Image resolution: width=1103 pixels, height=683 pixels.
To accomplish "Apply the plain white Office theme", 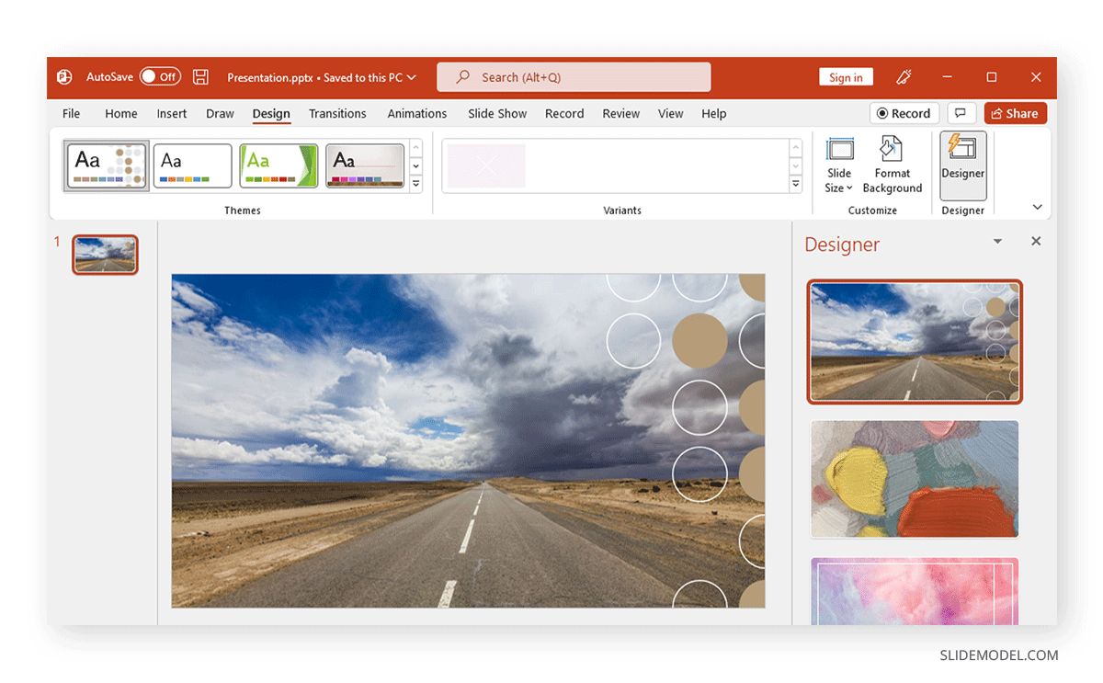I will [x=192, y=165].
